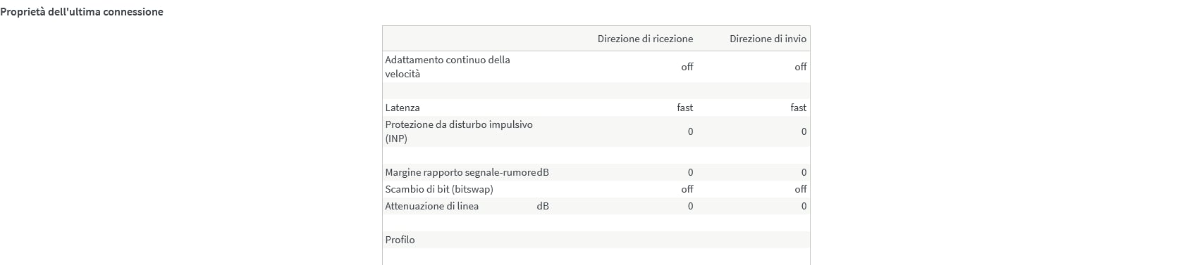The image size is (1192, 265).
Task: Select the 'Latenza' row label
Action: (x=403, y=108)
